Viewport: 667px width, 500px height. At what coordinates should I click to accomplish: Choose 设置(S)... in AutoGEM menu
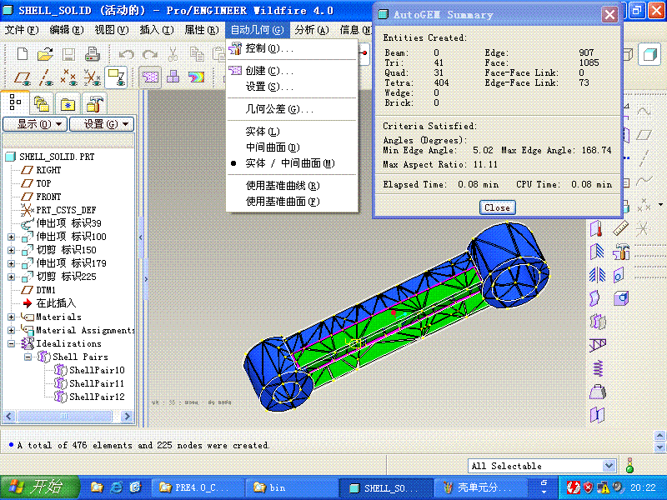(x=292, y=87)
